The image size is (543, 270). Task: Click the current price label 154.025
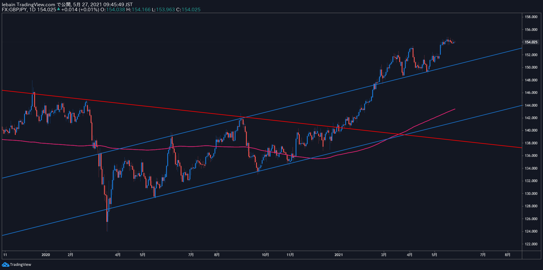531,42
